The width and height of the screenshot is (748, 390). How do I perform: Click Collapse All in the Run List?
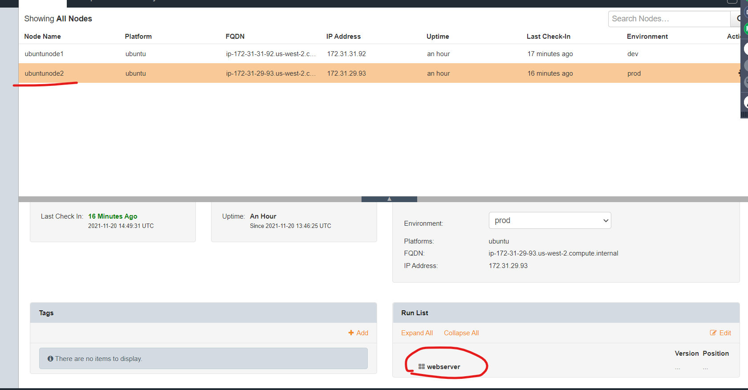click(x=461, y=333)
